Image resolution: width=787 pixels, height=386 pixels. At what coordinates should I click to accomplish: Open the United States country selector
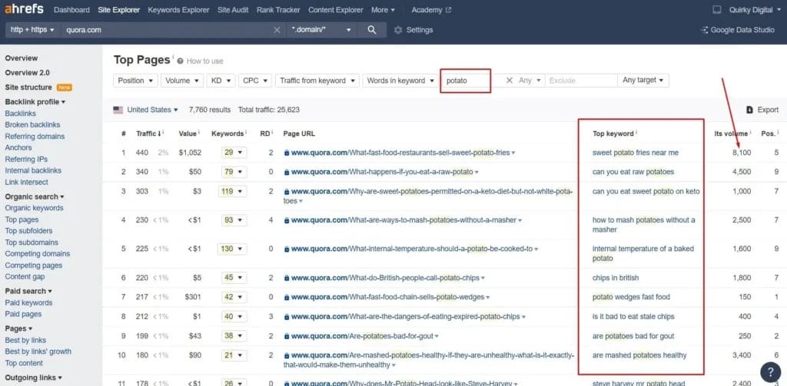pos(153,110)
